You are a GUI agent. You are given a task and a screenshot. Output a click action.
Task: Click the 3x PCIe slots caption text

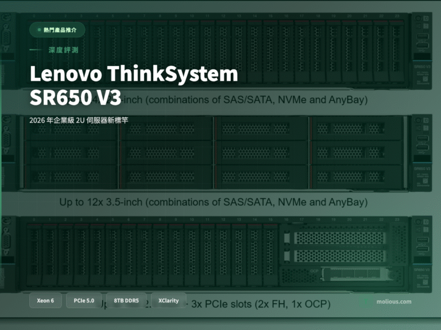[x=261, y=304]
